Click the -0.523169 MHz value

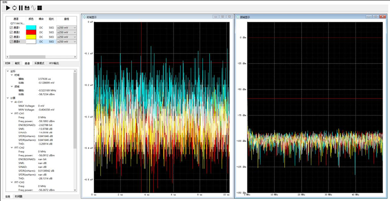pyautogui.click(x=47, y=90)
